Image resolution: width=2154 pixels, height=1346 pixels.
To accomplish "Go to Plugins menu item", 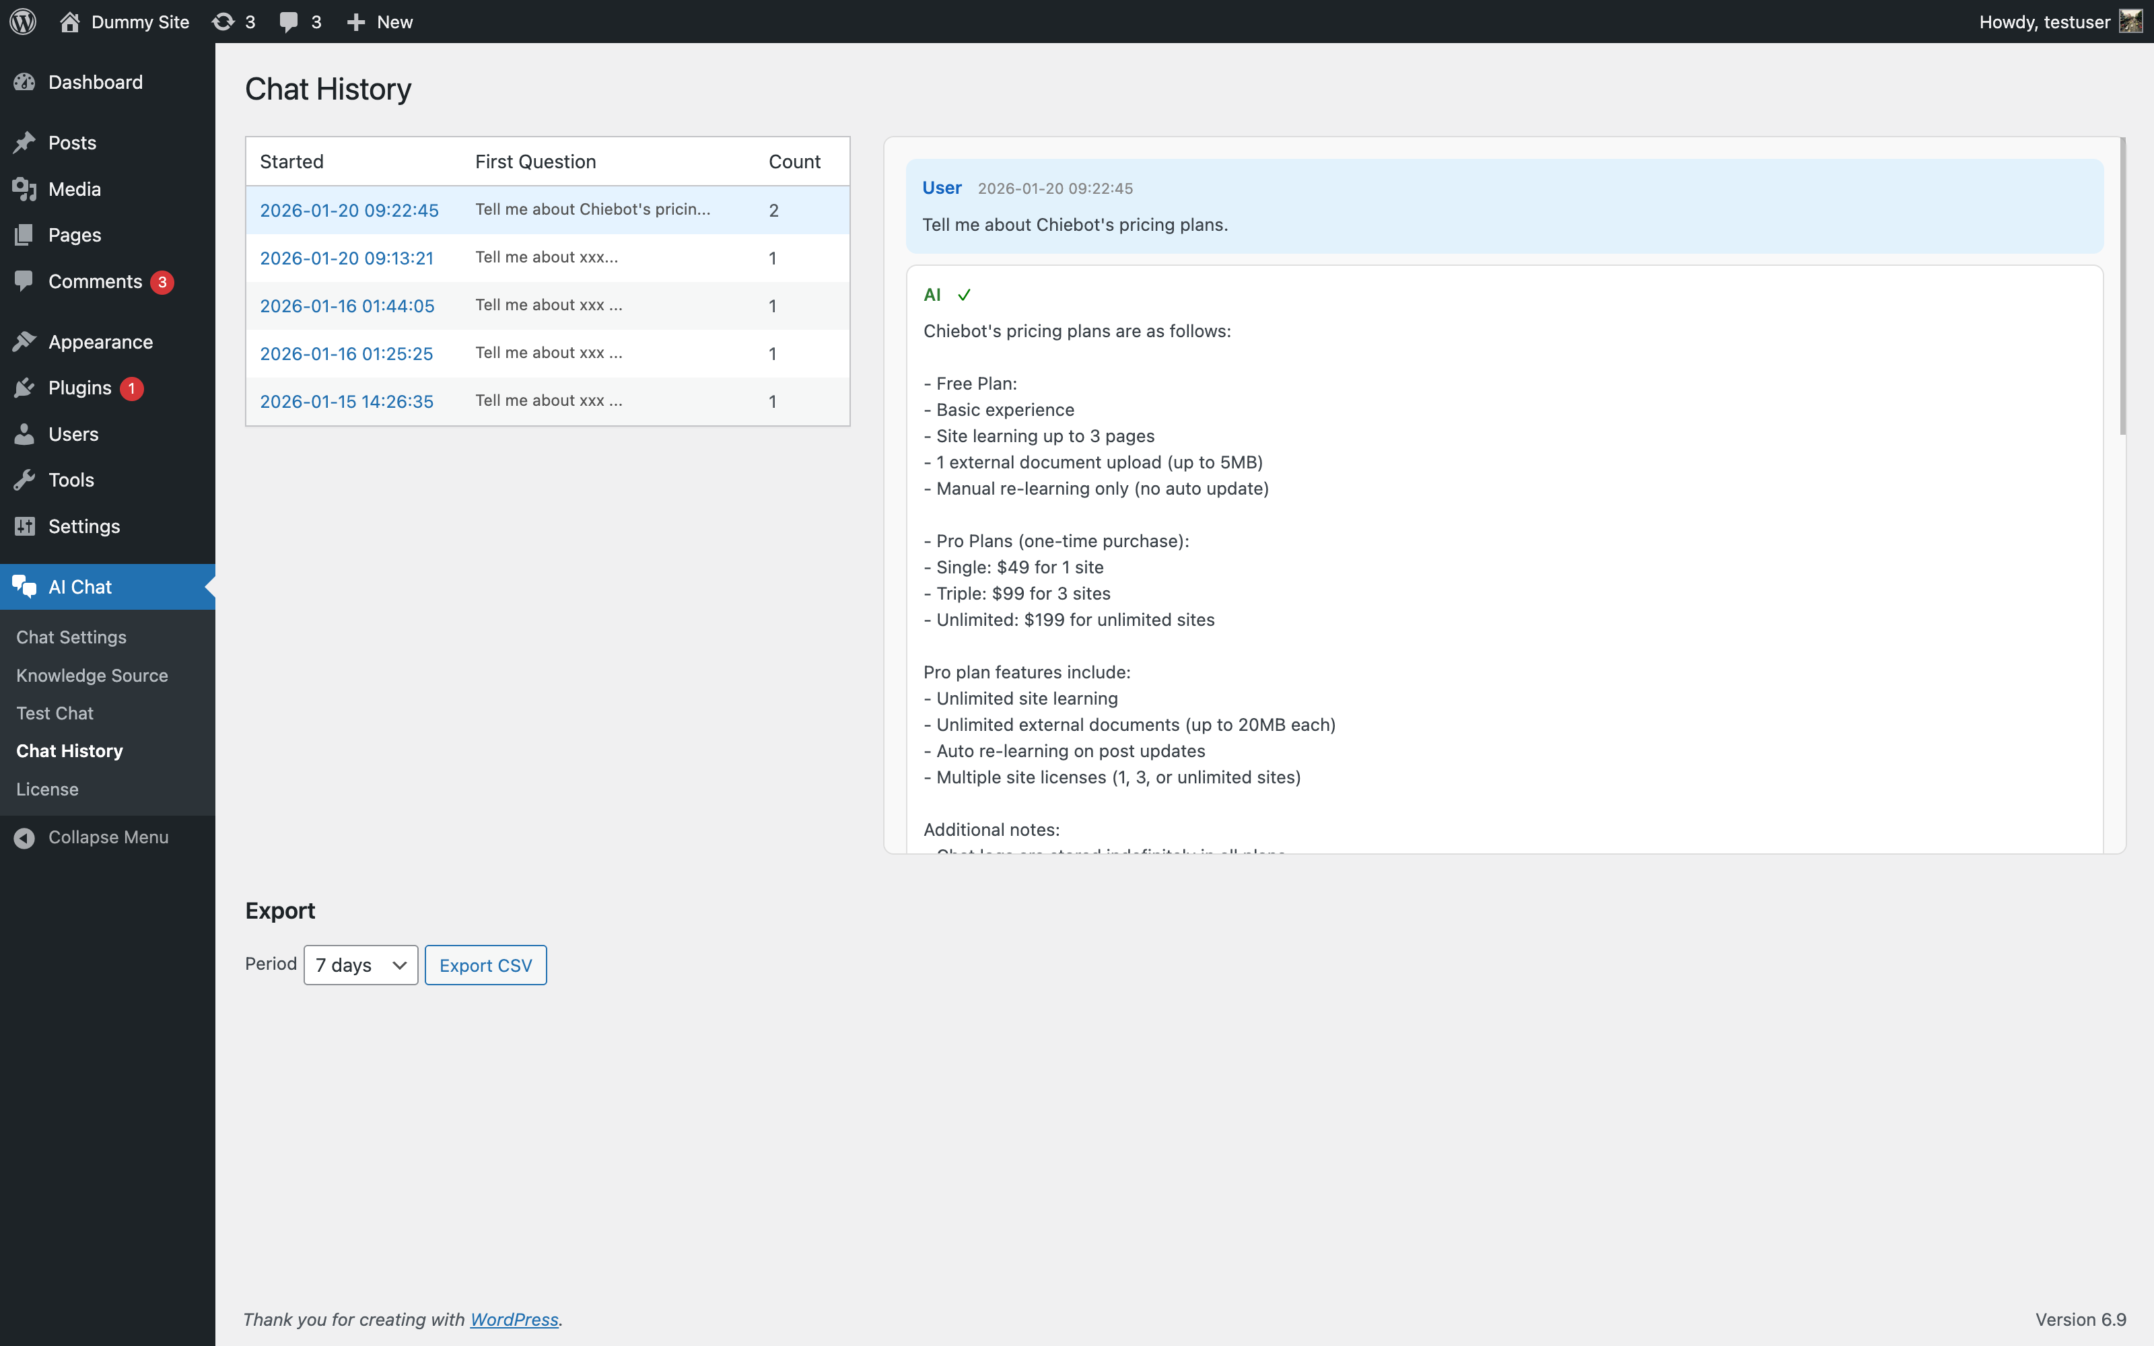I will 80,388.
